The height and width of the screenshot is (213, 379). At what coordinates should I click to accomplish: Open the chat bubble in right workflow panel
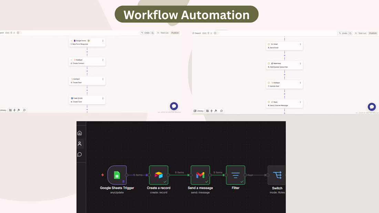pyautogui.click(x=372, y=107)
